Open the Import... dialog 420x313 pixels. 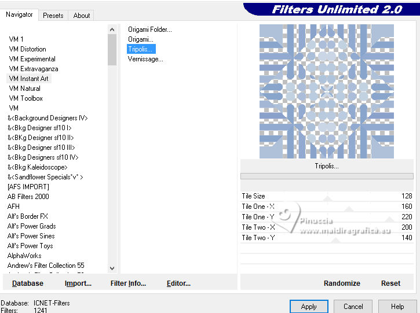78,283
